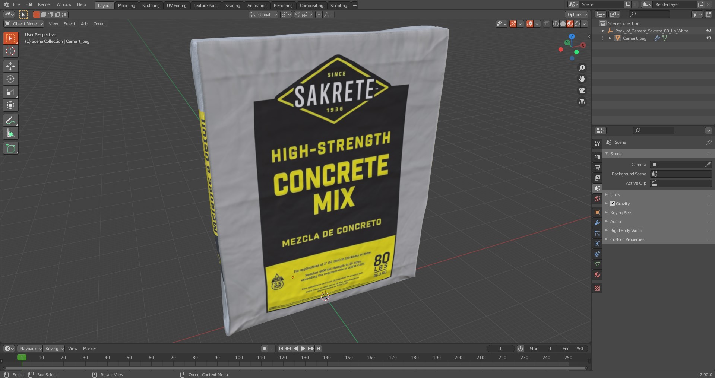Switch to material preview shading
Screen dimensions: 715x378
(x=570, y=24)
